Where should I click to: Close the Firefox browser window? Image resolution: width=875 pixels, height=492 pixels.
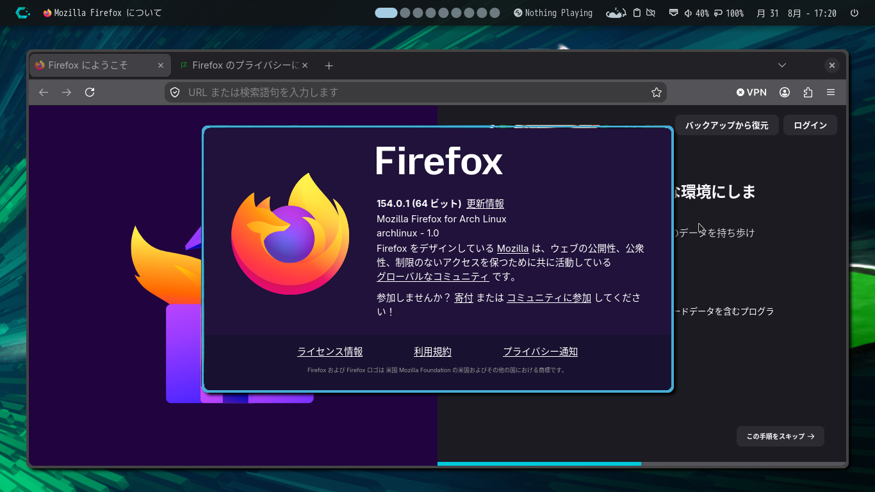click(831, 65)
